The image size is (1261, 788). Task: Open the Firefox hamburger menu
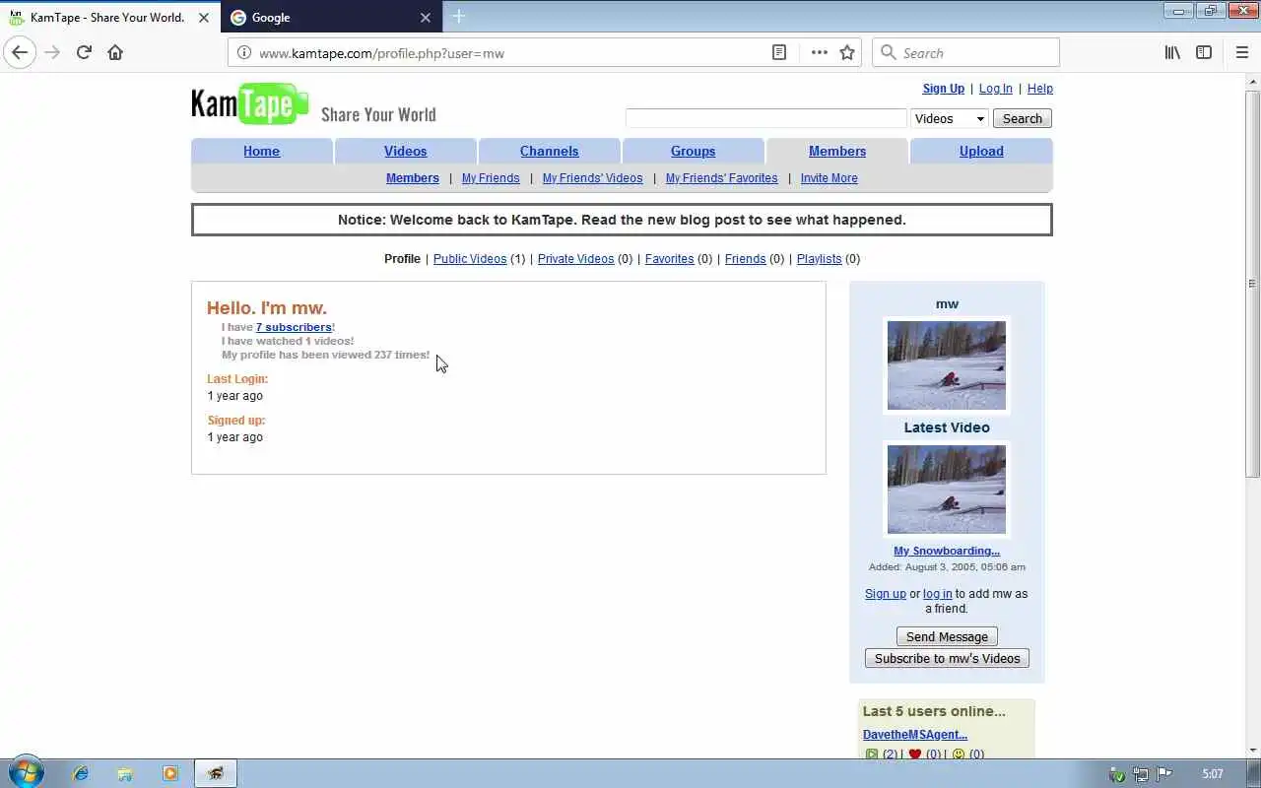(x=1241, y=53)
